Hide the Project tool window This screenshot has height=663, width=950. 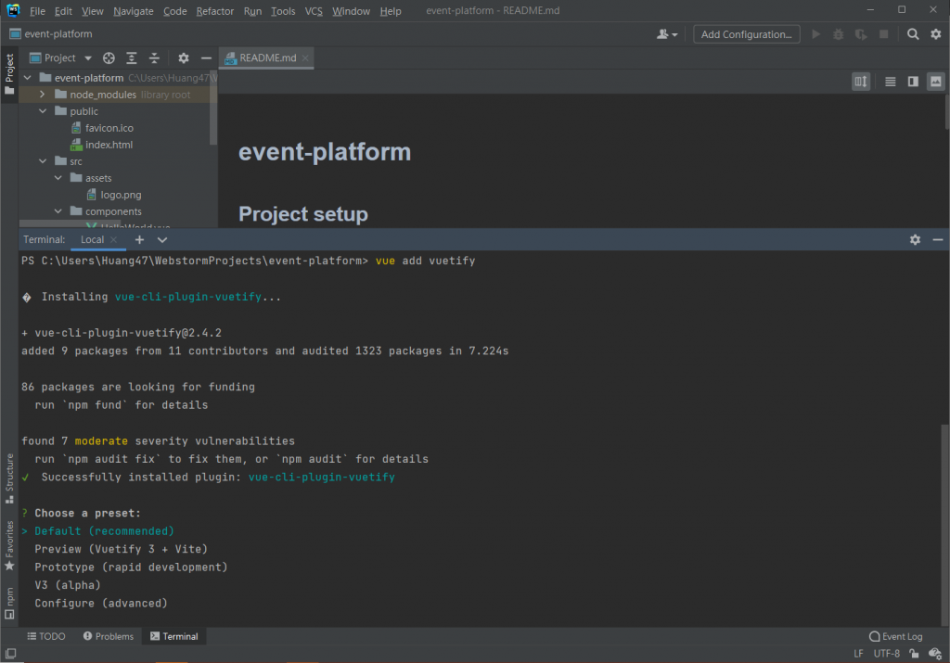point(206,58)
